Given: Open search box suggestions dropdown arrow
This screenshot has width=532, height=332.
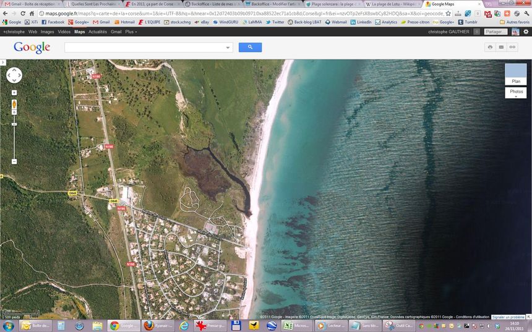Looking at the screenshot, I should coord(228,48).
